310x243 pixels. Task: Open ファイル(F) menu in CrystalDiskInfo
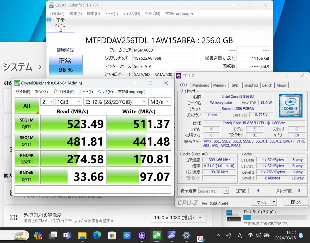click(57, 14)
